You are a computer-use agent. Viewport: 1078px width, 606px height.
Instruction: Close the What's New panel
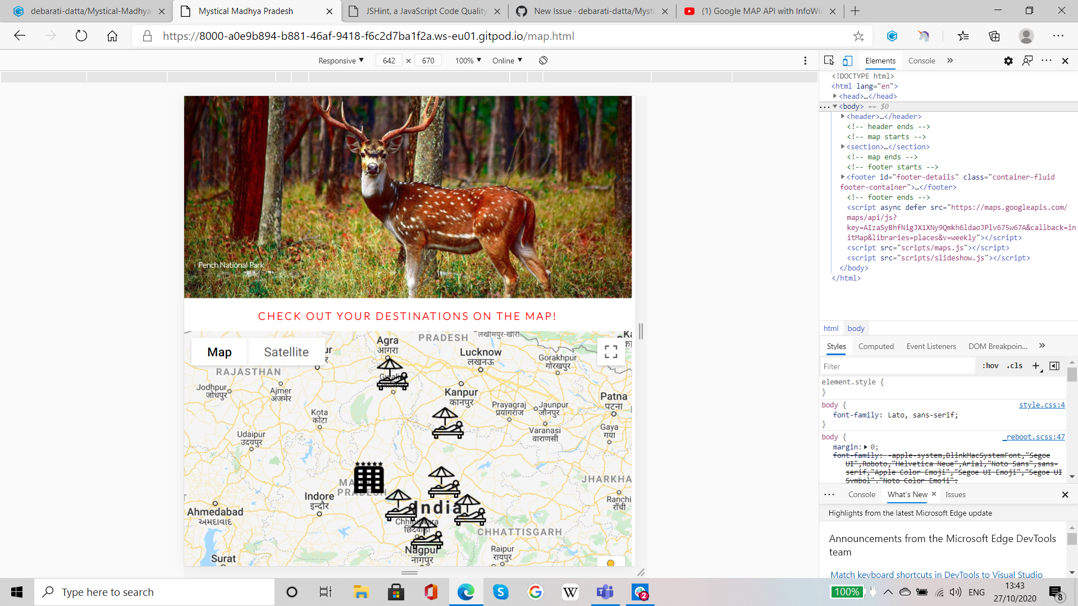(934, 494)
